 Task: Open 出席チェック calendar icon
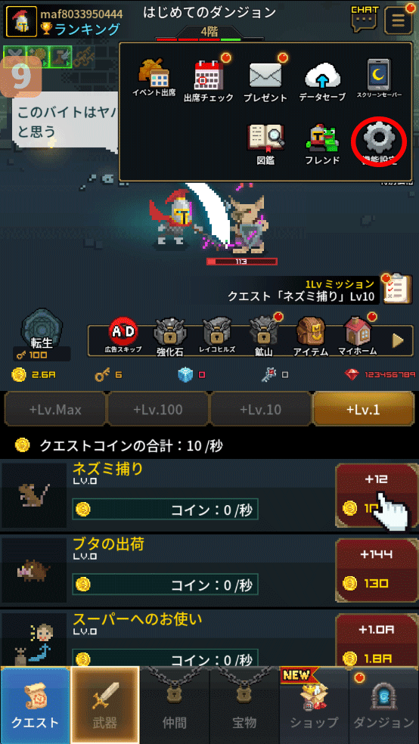[x=209, y=81]
